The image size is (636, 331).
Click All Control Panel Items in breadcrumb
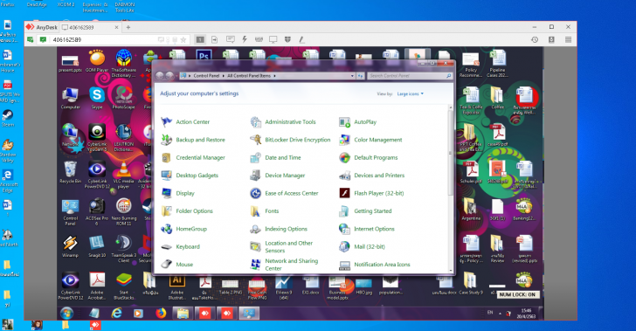[x=249, y=75]
